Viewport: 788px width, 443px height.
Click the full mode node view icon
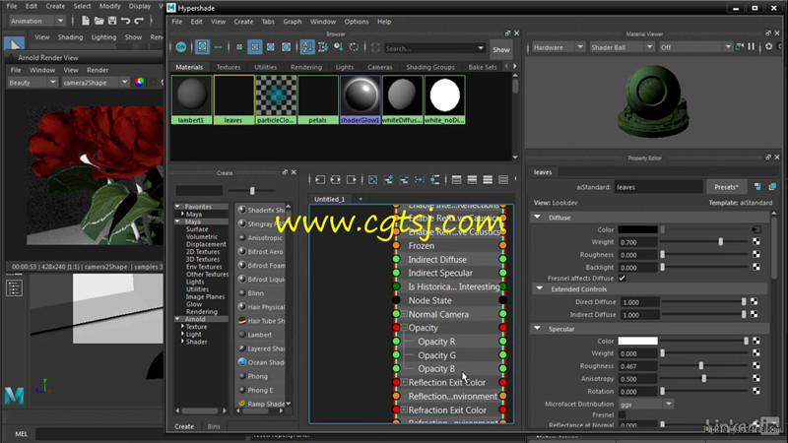pos(488,180)
